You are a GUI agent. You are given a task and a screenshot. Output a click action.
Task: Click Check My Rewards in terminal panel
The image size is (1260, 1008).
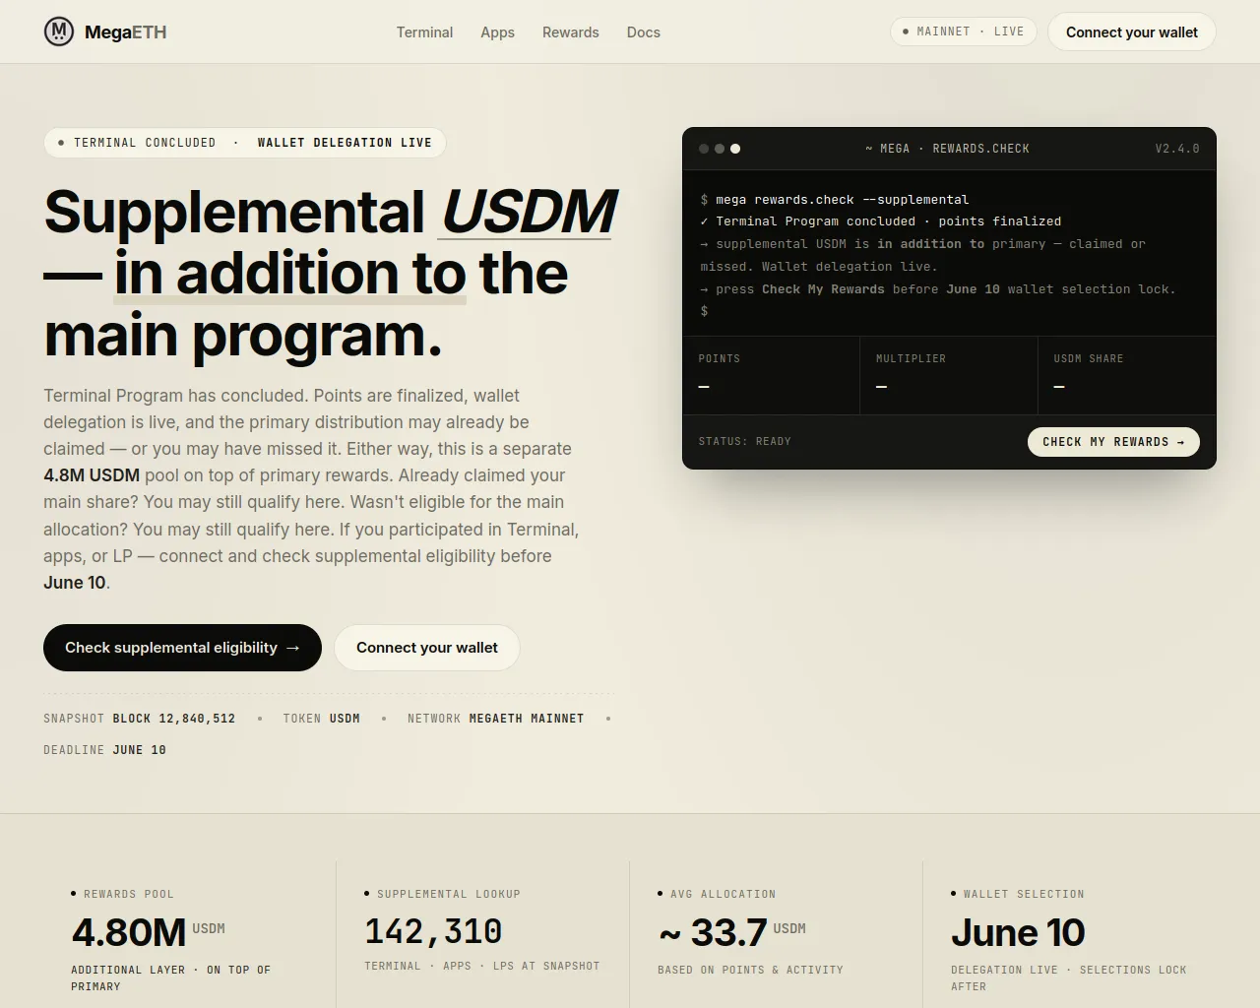point(1113,442)
